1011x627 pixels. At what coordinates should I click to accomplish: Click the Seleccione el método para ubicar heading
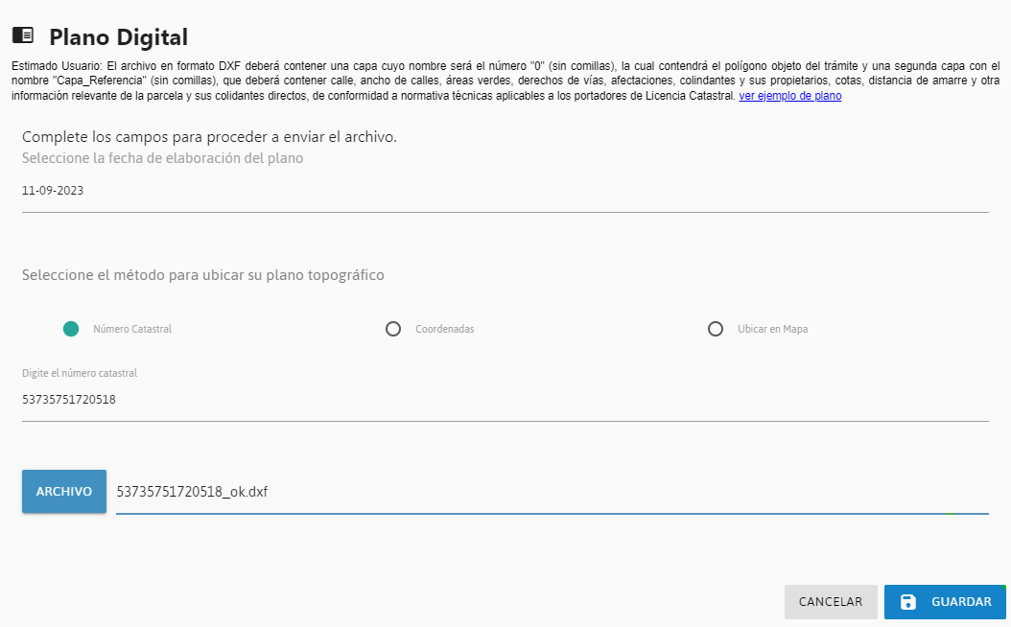[x=203, y=275]
